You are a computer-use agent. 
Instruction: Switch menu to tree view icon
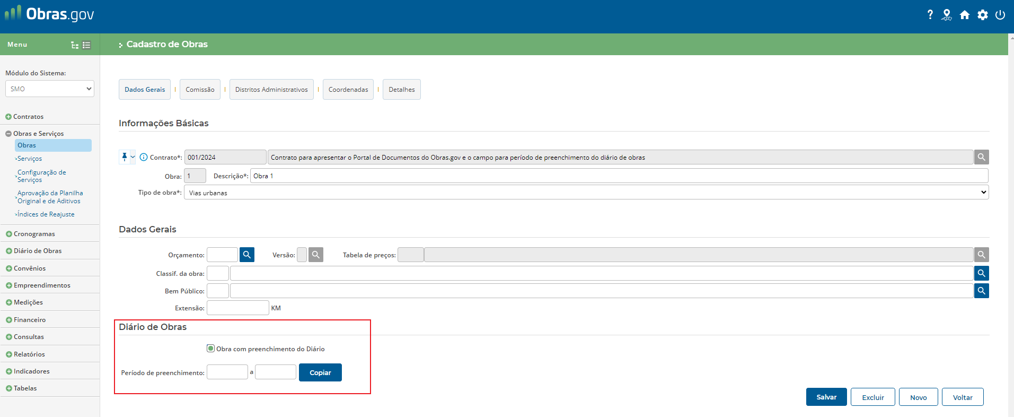pos(75,45)
